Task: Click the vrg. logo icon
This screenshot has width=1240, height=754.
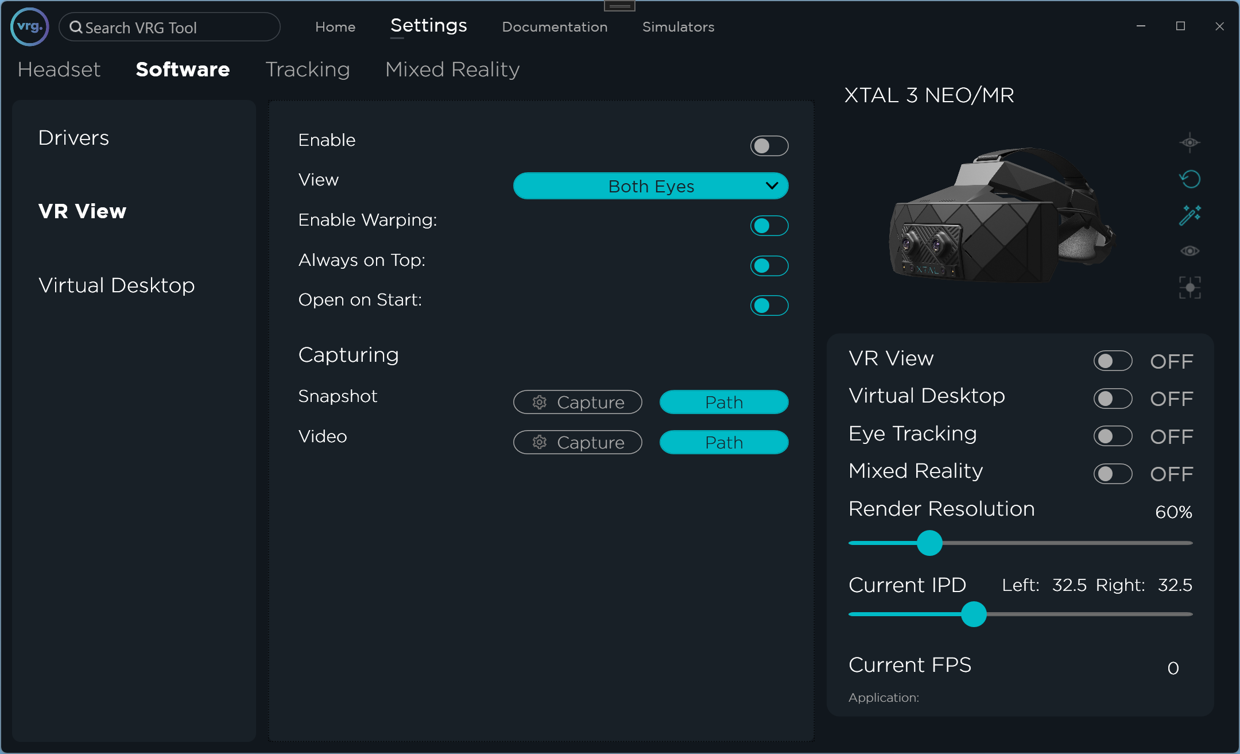Action: [30, 26]
